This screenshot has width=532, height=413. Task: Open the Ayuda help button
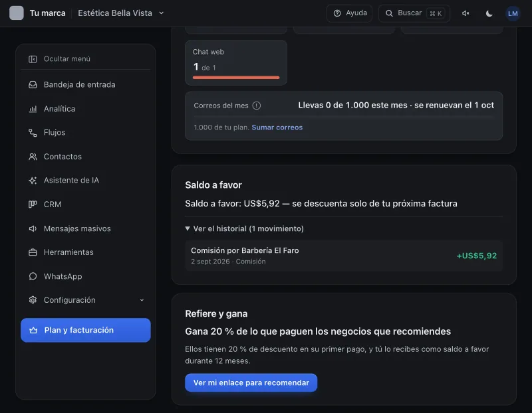click(x=350, y=13)
